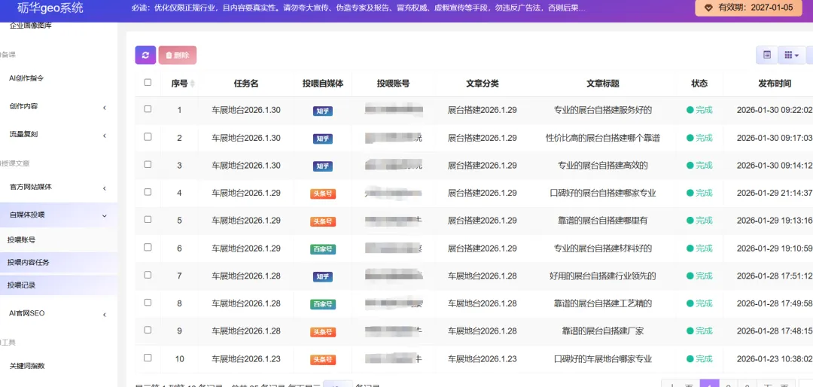Viewport: 813px width, 387px height.
Task: Open the columns grid dropdown
Action: click(790, 54)
